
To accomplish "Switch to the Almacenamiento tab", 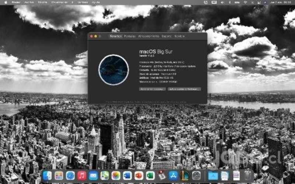I will (149, 36).
